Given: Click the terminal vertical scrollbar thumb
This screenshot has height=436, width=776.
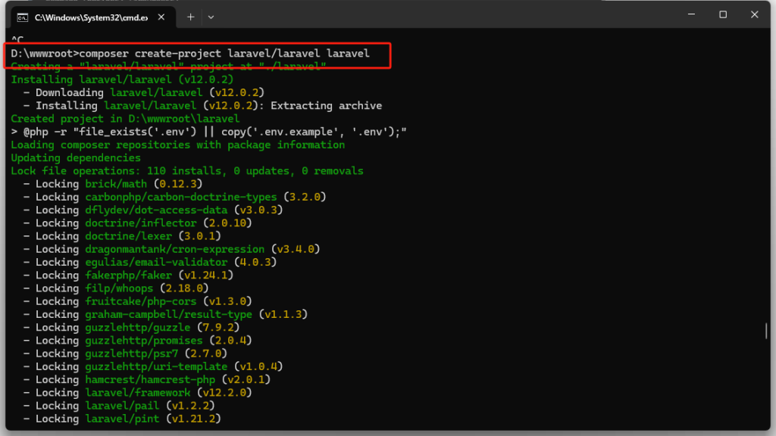Looking at the screenshot, I should tap(765, 331).
